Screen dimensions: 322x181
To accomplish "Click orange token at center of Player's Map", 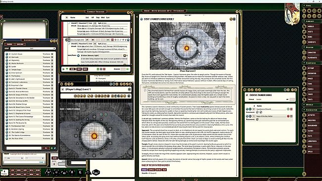I will (x=94, y=136).
